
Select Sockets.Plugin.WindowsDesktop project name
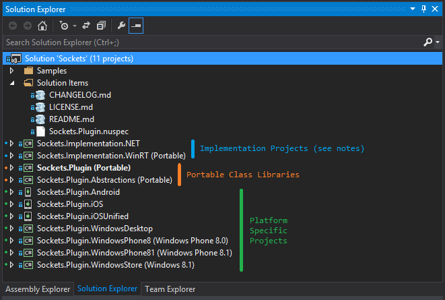click(95, 229)
